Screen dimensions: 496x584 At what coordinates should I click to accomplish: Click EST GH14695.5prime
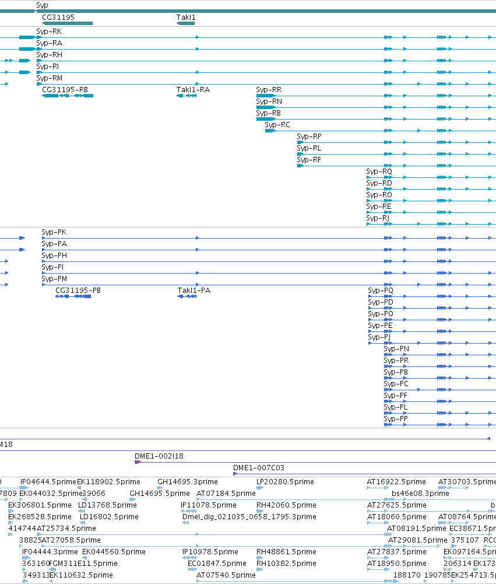pyautogui.click(x=160, y=494)
